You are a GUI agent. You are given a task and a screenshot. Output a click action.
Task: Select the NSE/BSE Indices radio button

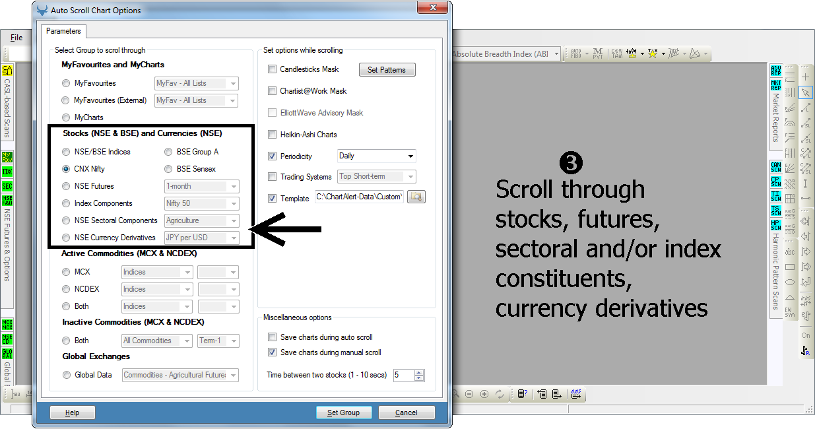click(x=66, y=152)
